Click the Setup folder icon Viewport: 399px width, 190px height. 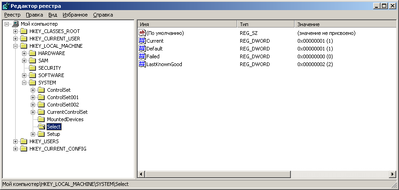(41, 134)
